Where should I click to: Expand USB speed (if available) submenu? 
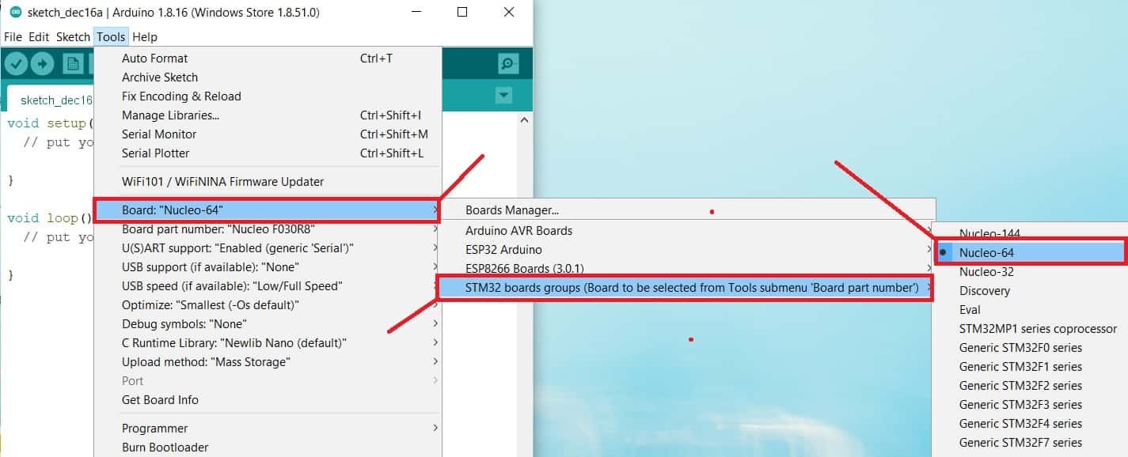(x=268, y=286)
